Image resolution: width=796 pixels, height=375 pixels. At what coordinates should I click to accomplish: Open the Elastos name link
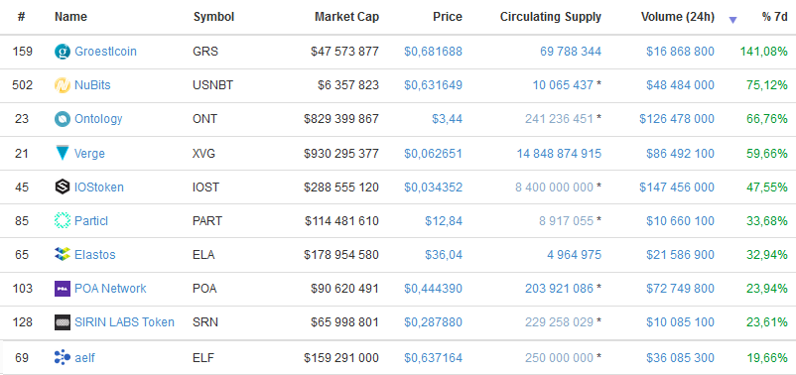point(95,255)
